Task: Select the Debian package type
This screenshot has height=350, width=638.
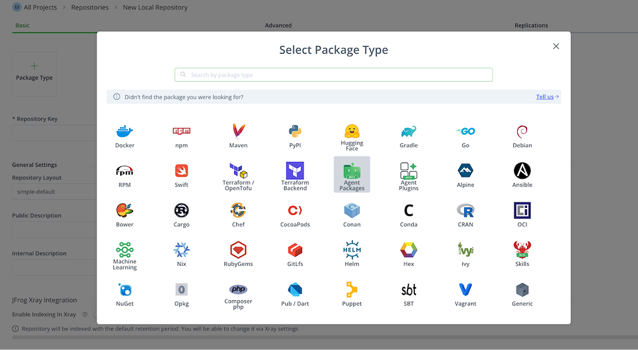Action: pos(522,136)
